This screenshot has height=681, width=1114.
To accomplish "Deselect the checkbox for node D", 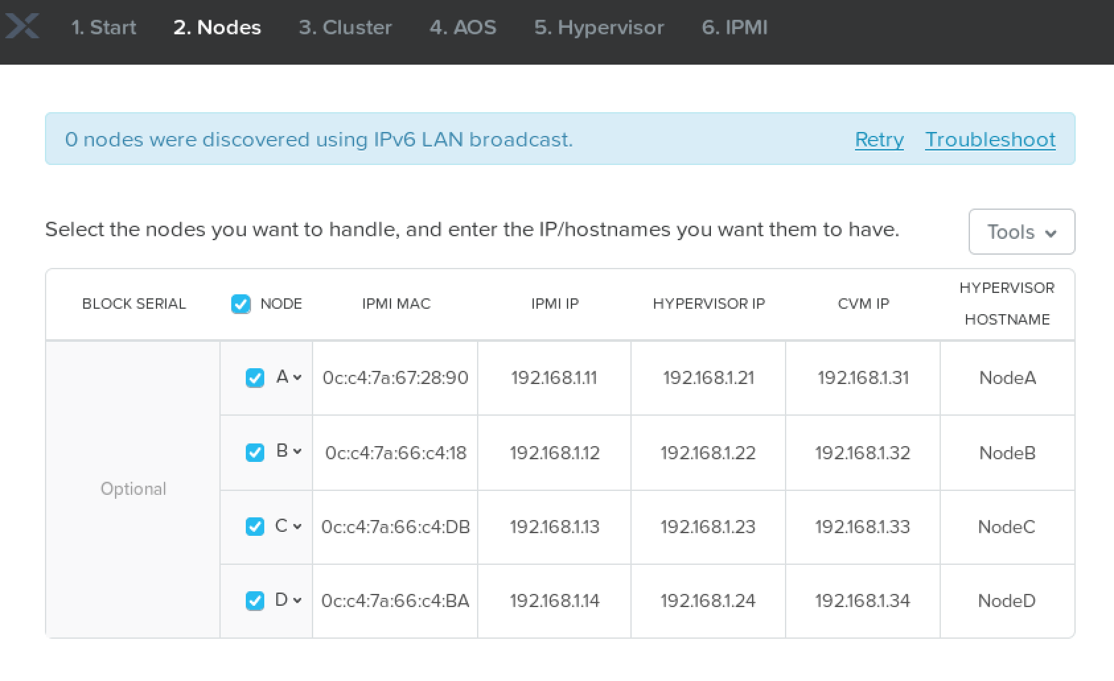I will (254, 601).
